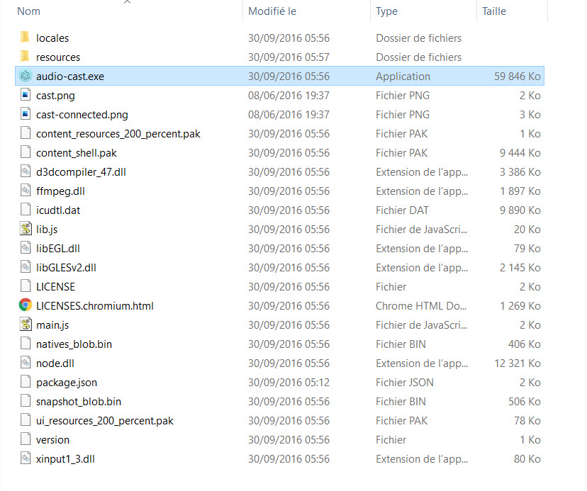
Task: Click the LICENSE file icon
Action: [x=25, y=286]
